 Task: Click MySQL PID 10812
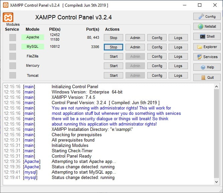pos(55,46)
